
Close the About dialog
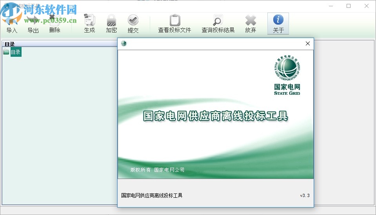(308, 43)
